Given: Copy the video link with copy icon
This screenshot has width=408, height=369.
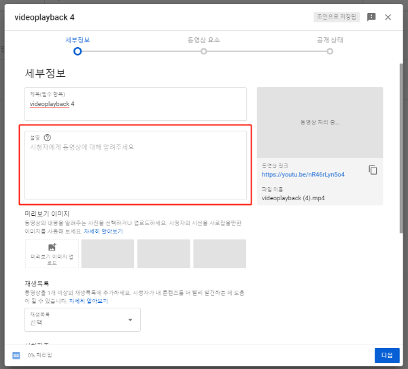Looking at the screenshot, I should tap(373, 170).
